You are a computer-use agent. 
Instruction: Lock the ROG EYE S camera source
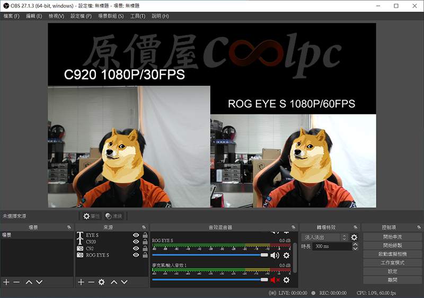click(x=145, y=255)
